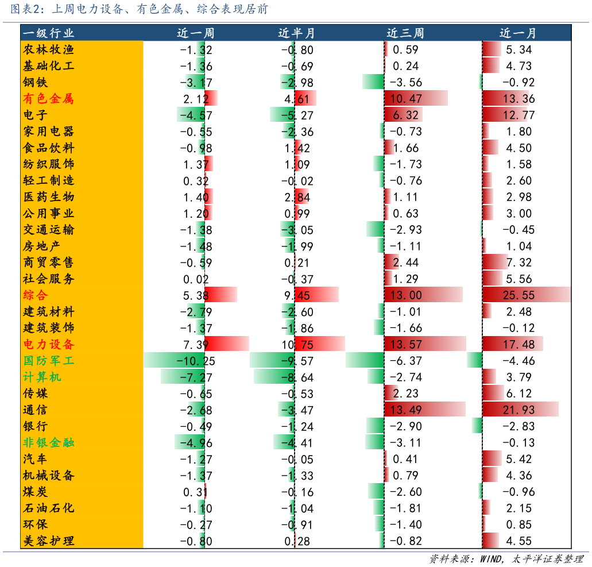Click the 近一月 column header
This screenshot has width=592, height=567.
(518, 33)
